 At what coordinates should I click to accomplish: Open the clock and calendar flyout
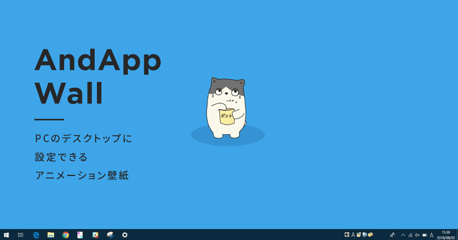point(445,234)
